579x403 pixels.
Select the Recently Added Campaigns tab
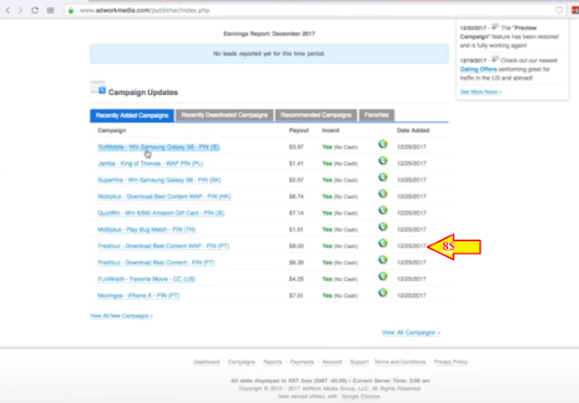(x=132, y=115)
